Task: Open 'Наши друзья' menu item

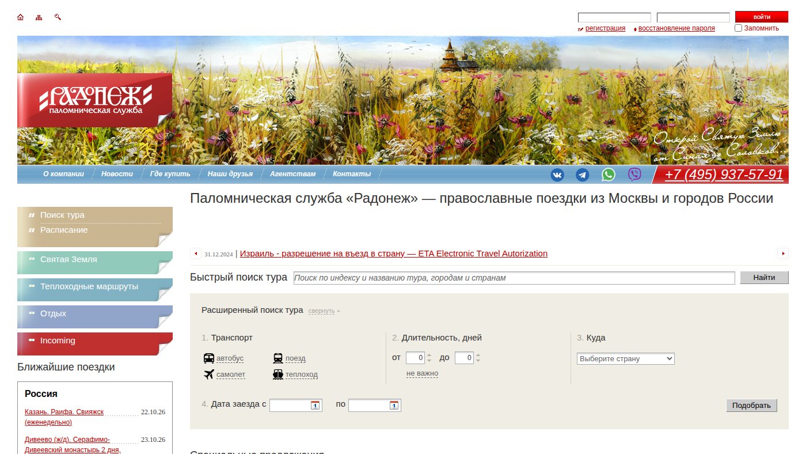Action: [230, 174]
